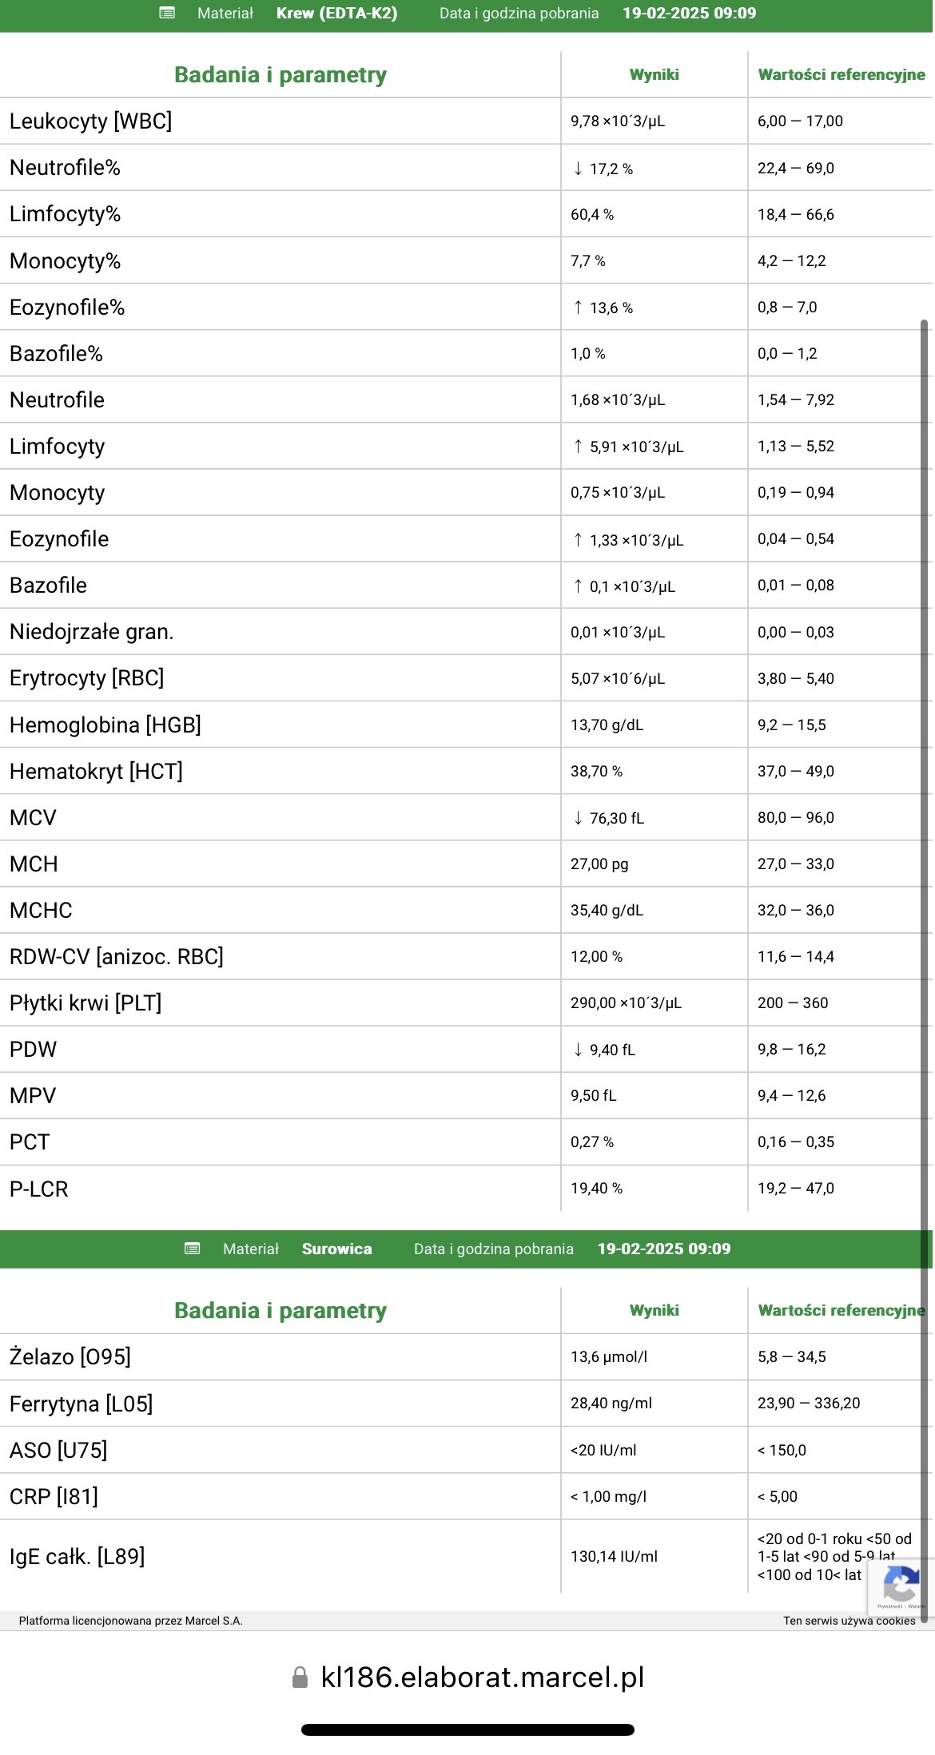Click the down arrow beside the MCV result
Image resolution: width=935 pixels, height=1755 pixels.
578,818
